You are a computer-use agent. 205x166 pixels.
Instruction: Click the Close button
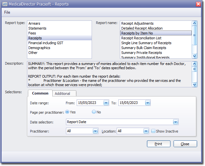185,144
